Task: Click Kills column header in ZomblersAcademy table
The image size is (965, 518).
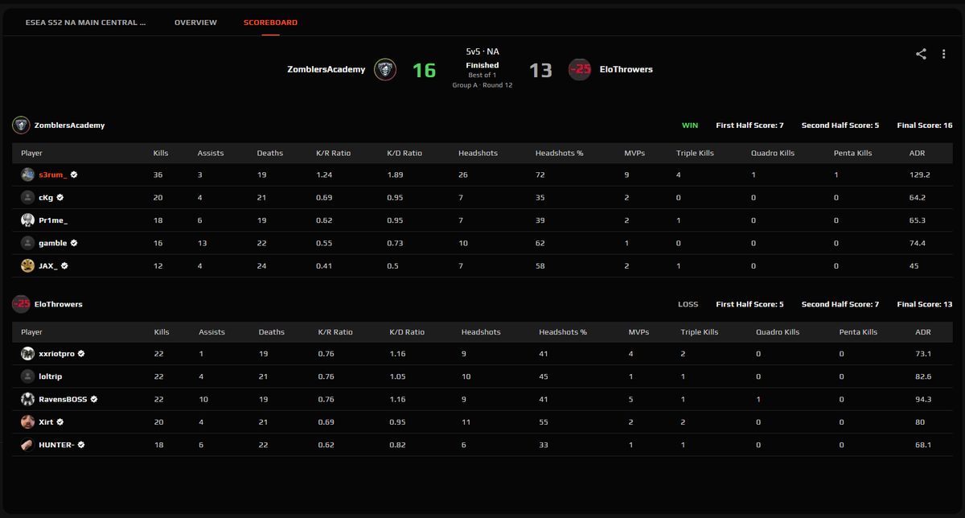Action: pyautogui.click(x=161, y=153)
